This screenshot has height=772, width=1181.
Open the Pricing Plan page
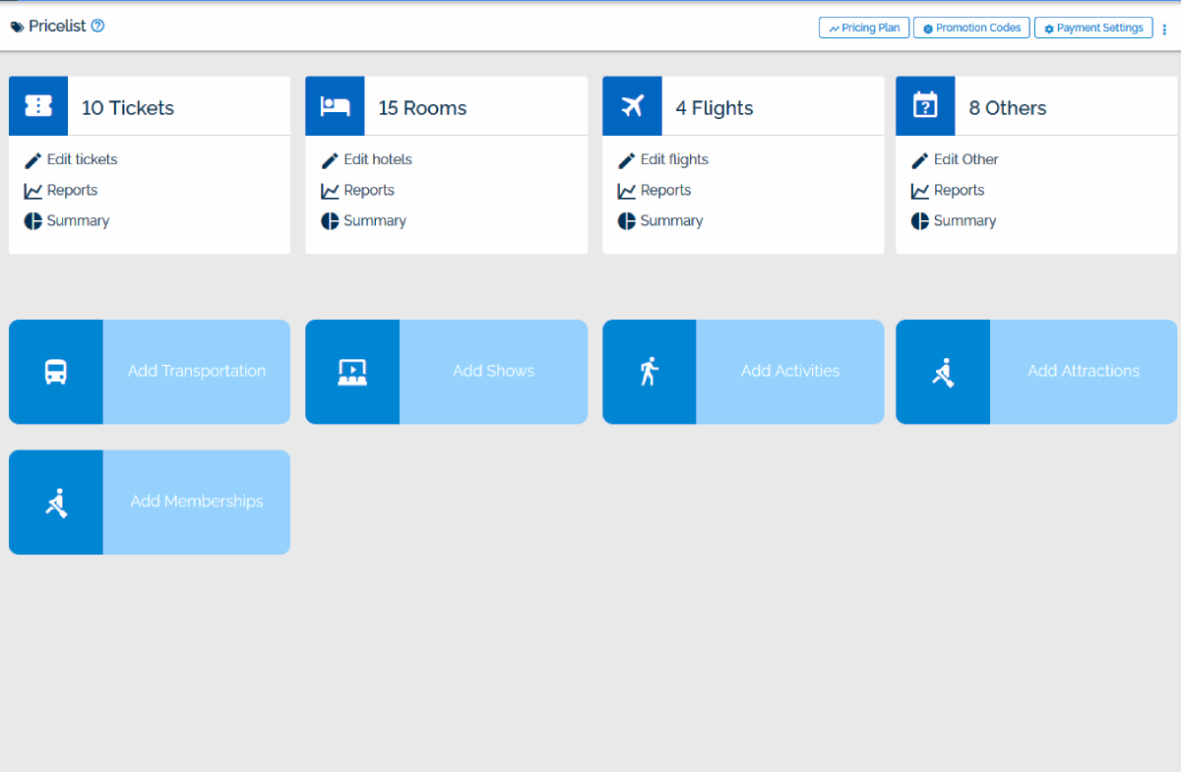click(x=864, y=29)
